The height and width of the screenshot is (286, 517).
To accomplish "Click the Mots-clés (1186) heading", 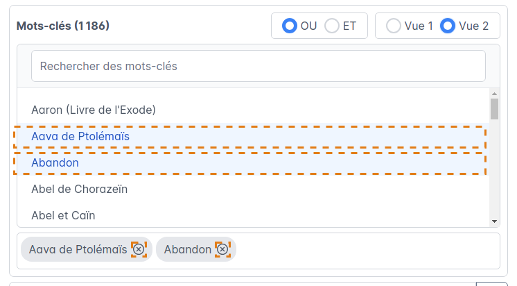I will 63,26.
